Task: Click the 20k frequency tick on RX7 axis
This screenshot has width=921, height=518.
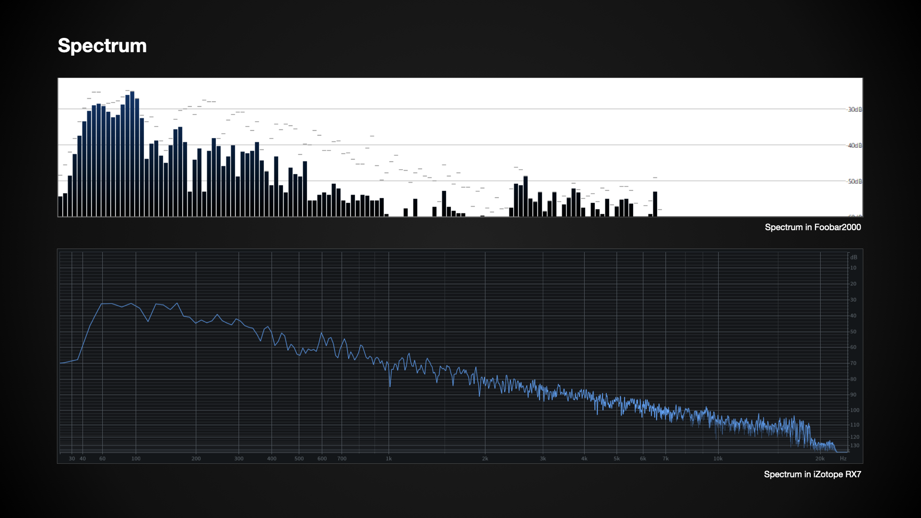Action: coord(820,459)
